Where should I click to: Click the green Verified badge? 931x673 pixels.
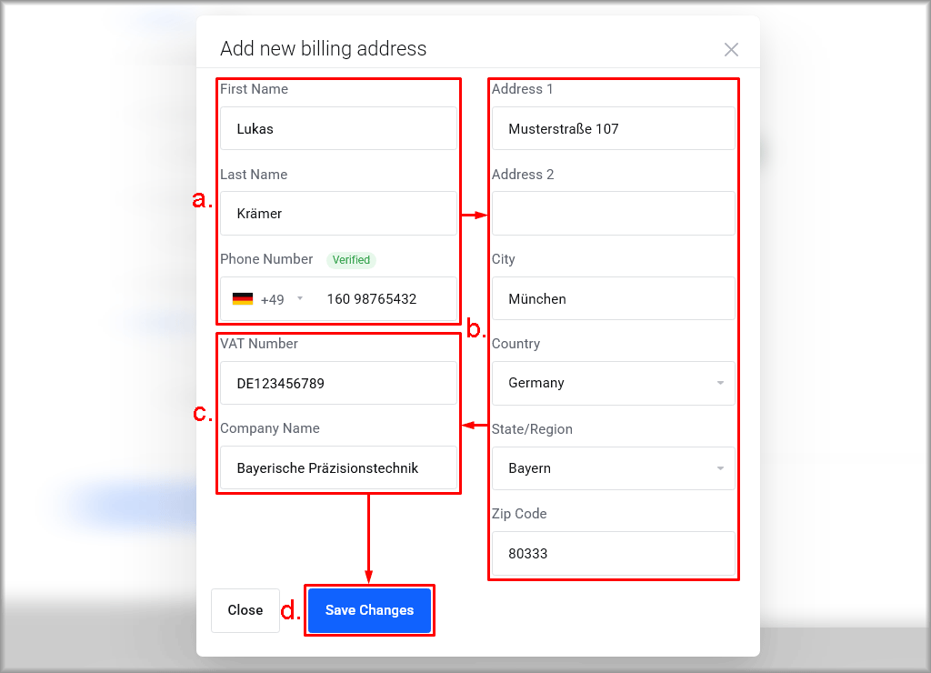click(x=351, y=260)
